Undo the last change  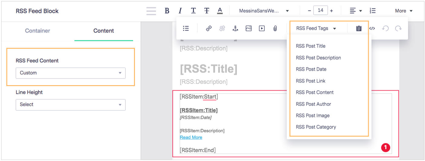[x=385, y=28]
